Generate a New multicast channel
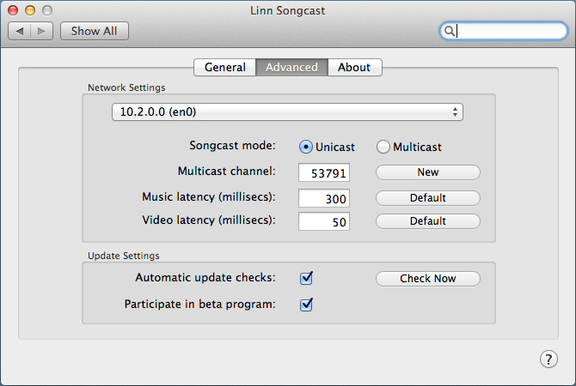The image size is (576, 386). [428, 172]
